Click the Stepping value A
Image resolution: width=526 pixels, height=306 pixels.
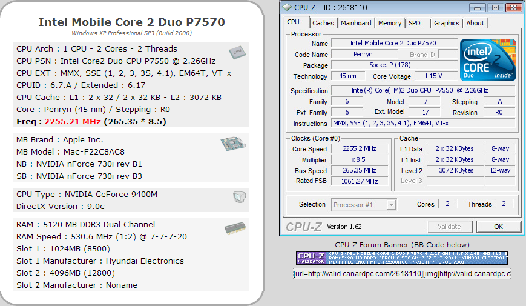[499, 101]
